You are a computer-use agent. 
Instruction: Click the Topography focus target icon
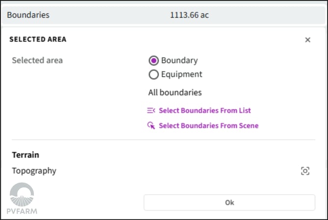point(305,171)
